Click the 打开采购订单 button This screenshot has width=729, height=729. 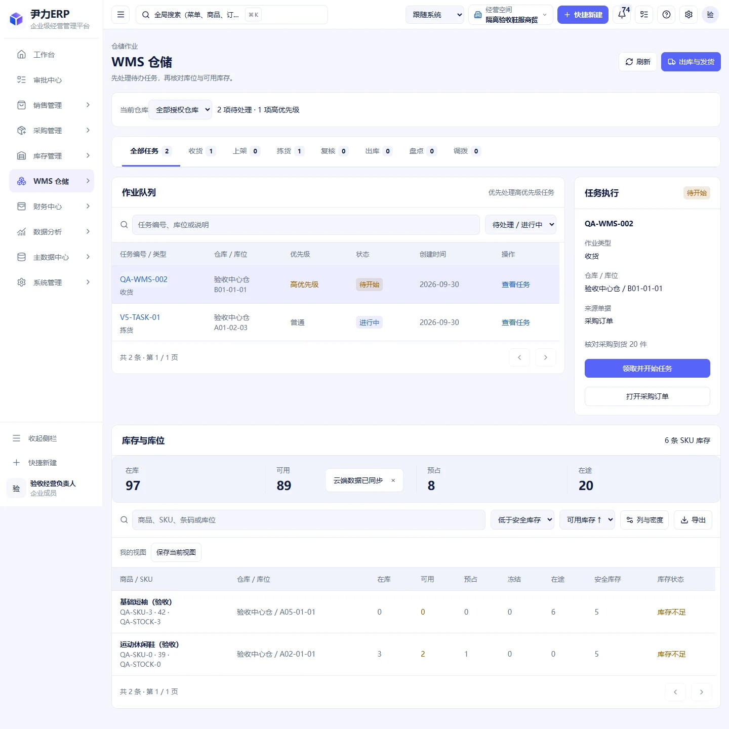[x=647, y=396]
